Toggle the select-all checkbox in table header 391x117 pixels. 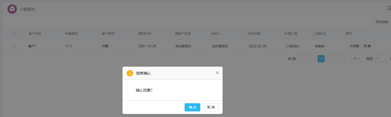pyautogui.click(x=14, y=34)
